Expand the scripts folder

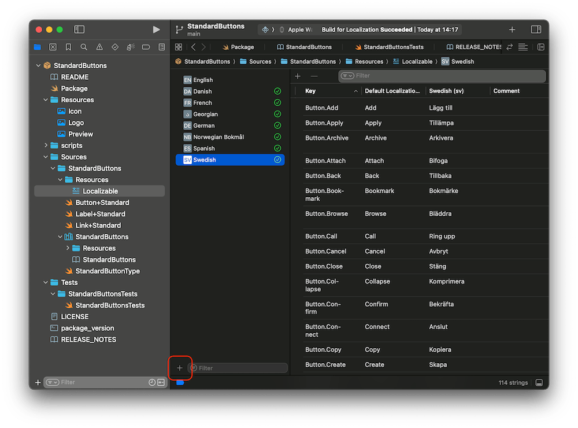point(46,145)
